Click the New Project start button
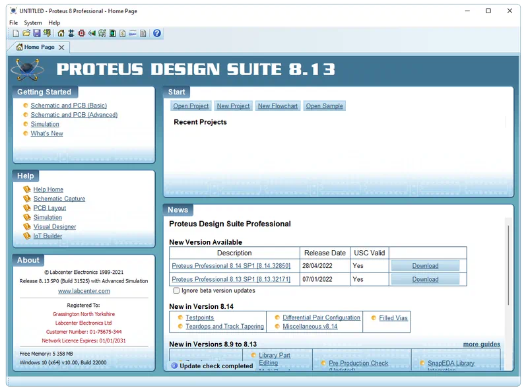Screen dimensions: 528x390 [234, 106]
